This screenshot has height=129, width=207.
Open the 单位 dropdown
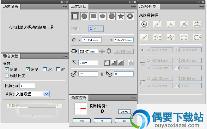click(46, 94)
